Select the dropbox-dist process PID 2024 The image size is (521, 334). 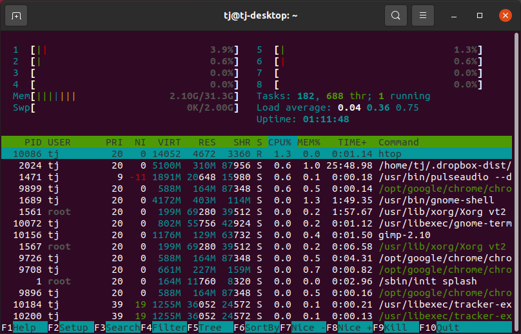[257, 165]
